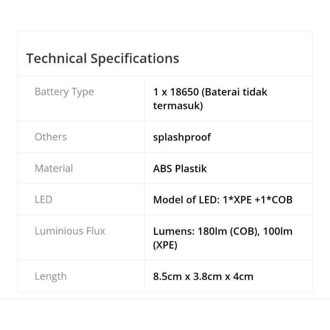Select the Battery Type label
The image size is (330, 330).
click(x=64, y=92)
